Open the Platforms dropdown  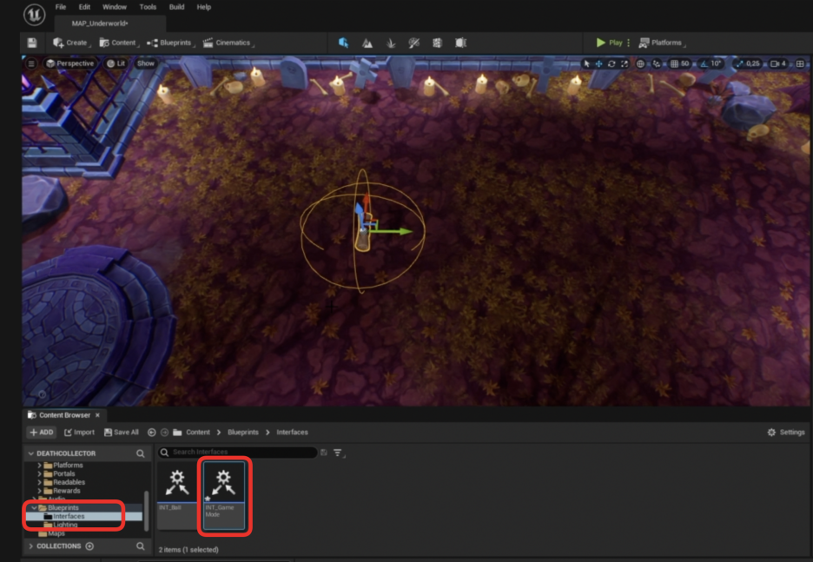(662, 43)
